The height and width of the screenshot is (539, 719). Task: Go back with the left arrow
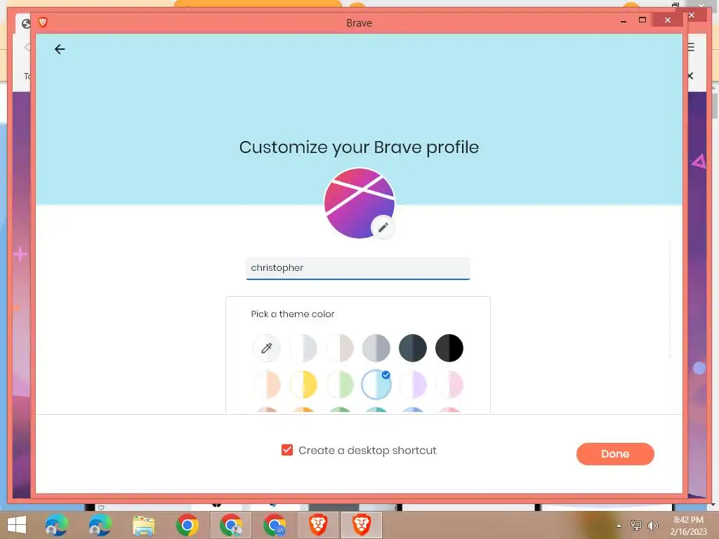pyautogui.click(x=60, y=49)
